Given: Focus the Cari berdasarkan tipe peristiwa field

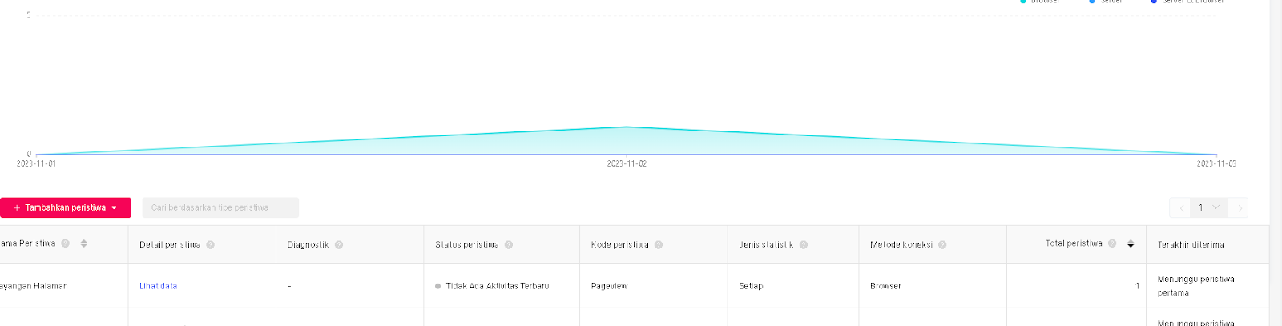Looking at the screenshot, I should [x=220, y=207].
